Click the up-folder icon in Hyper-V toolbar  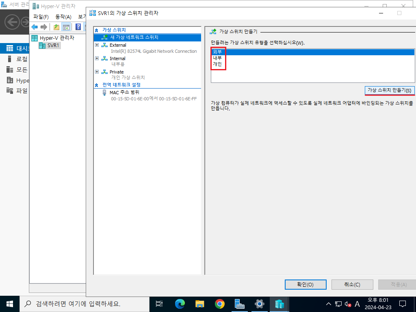click(x=56, y=27)
